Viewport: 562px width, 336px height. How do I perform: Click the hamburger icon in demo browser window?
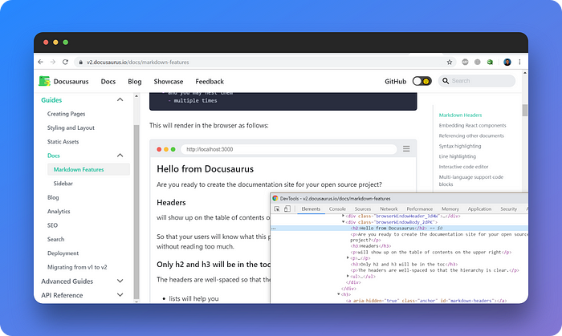pyautogui.click(x=406, y=149)
